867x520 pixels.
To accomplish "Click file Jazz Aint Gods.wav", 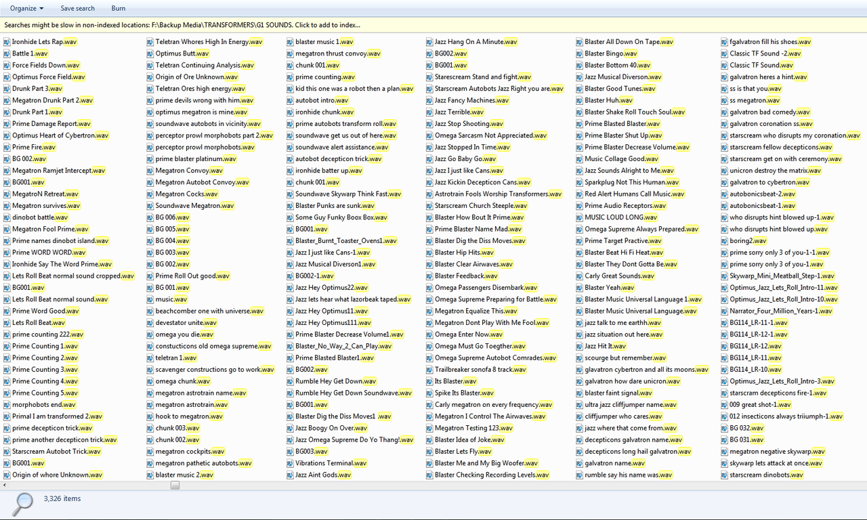I will point(323,475).
